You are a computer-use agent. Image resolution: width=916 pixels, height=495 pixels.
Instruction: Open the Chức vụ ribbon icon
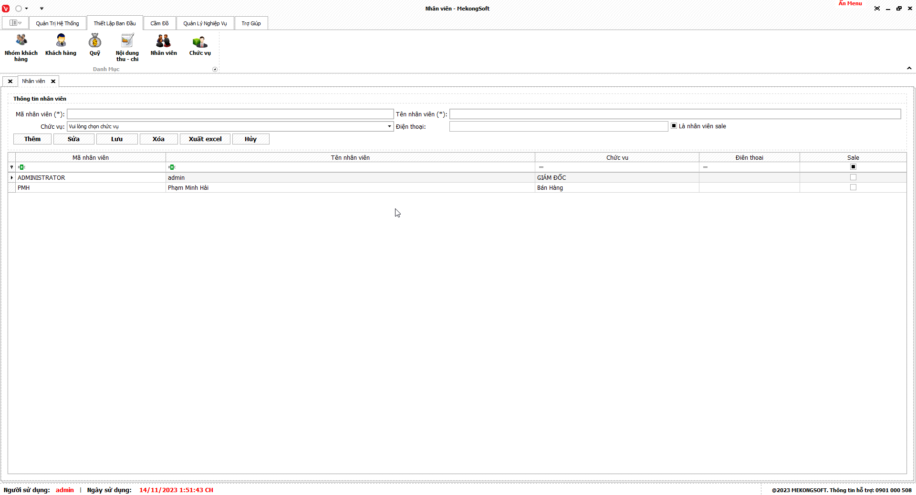point(200,45)
